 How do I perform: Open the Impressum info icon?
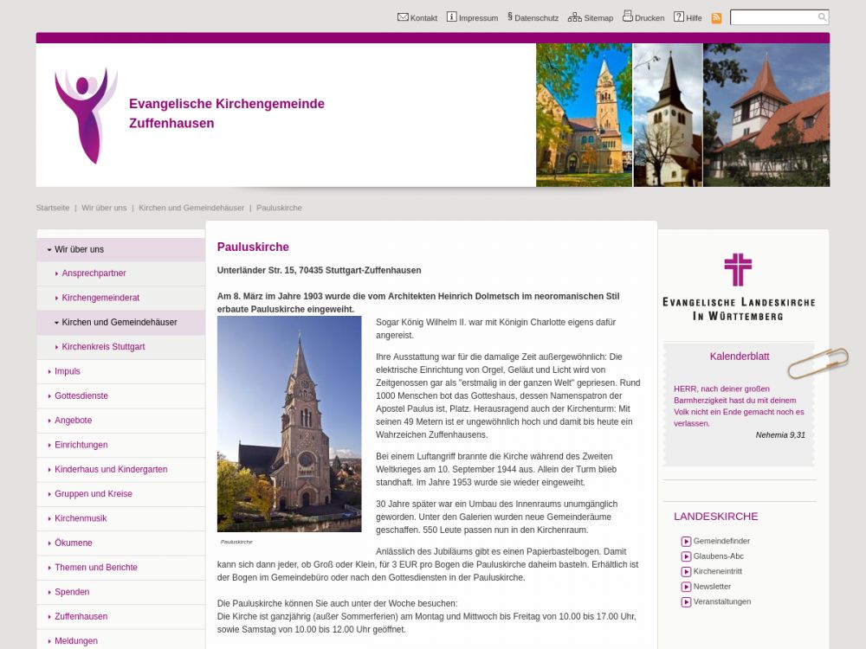click(x=451, y=17)
